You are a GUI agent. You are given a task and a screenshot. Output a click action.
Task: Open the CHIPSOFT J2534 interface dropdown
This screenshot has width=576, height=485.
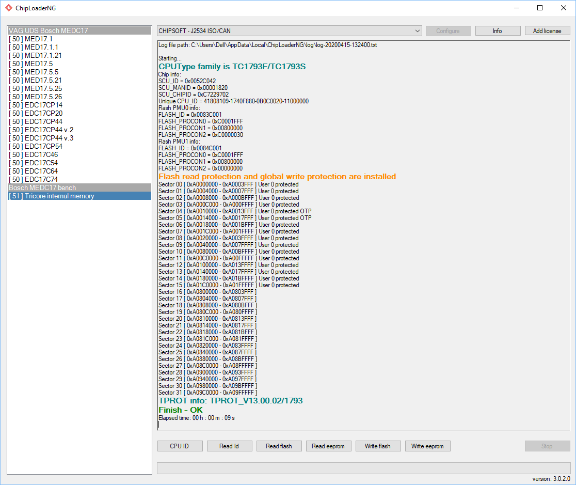289,31
